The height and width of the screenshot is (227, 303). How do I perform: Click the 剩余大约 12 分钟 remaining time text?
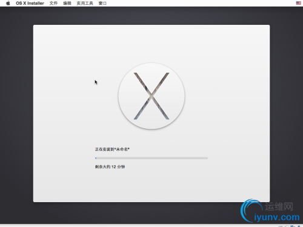pos(110,166)
